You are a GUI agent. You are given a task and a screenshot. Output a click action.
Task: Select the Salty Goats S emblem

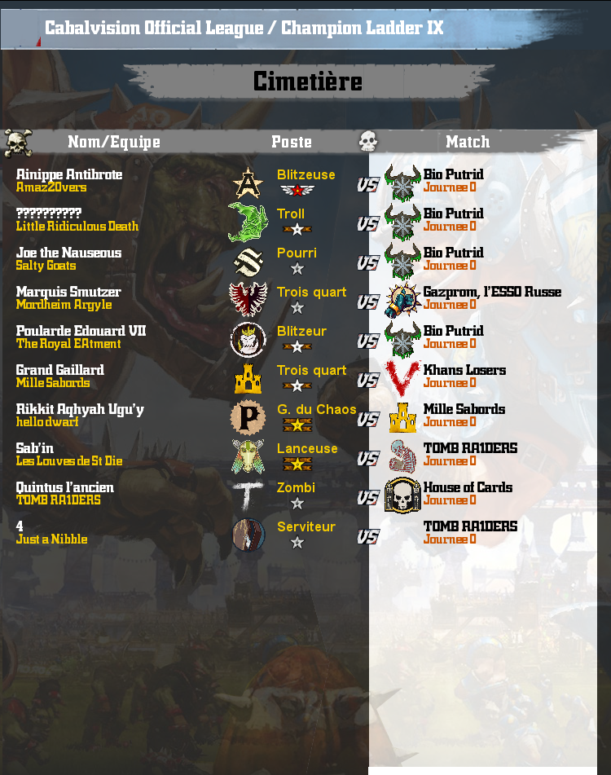(248, 262)
